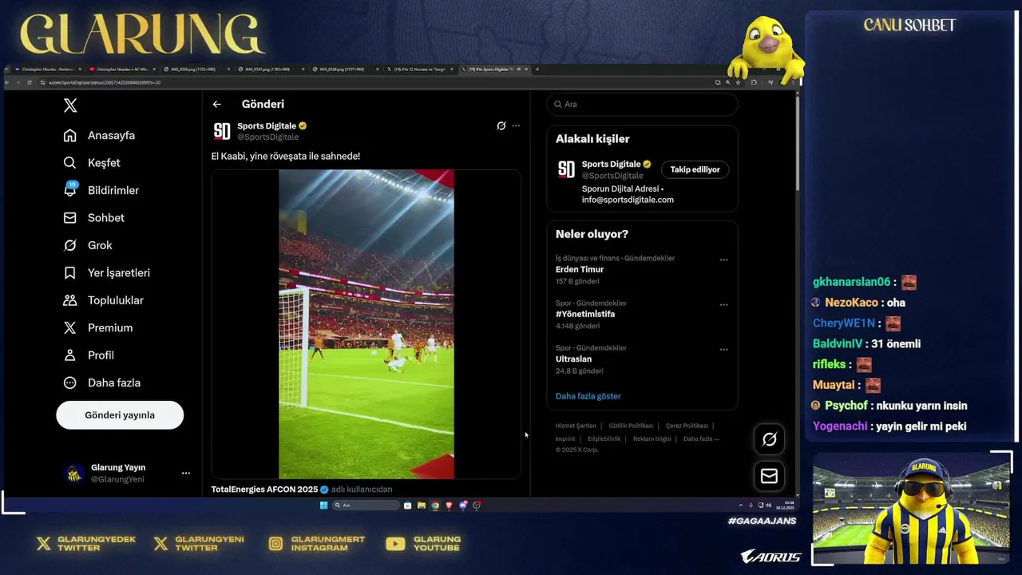This screenshot has height=575, width=1022.
Task: Click Psychof's message "nkunku yarın insin"
Action: coord(921,406)
